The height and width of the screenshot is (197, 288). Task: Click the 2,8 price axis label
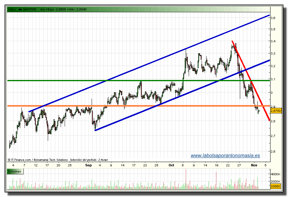[273, 121]
